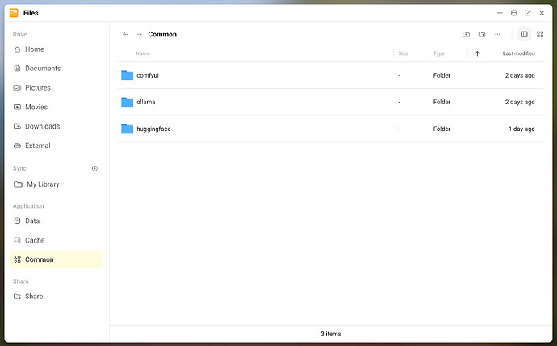The image size is (557, 346).
Task: Switch to grid view layout
Action: pos(540,34)
